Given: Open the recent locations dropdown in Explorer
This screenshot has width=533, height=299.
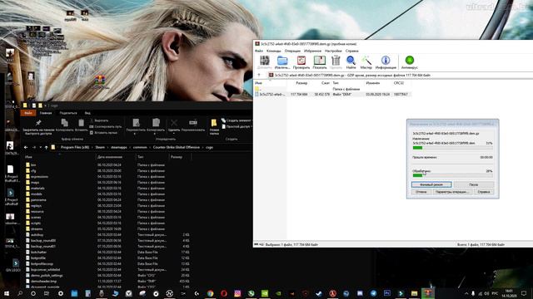Looking at the screenshot, I should (x=41, y=148).
